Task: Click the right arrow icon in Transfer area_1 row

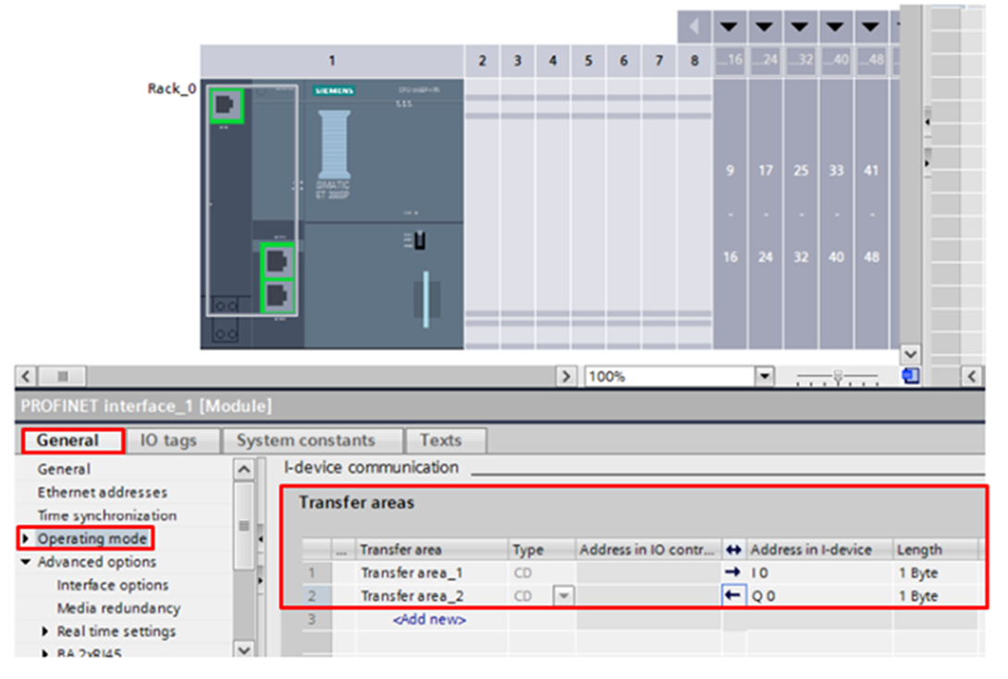Action: click(734, 573)
